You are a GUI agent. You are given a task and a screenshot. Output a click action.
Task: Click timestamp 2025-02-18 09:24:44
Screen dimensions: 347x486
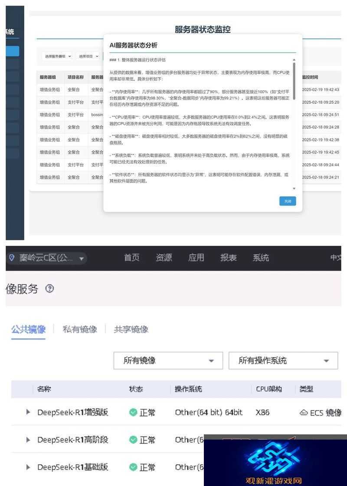[321, 165]
